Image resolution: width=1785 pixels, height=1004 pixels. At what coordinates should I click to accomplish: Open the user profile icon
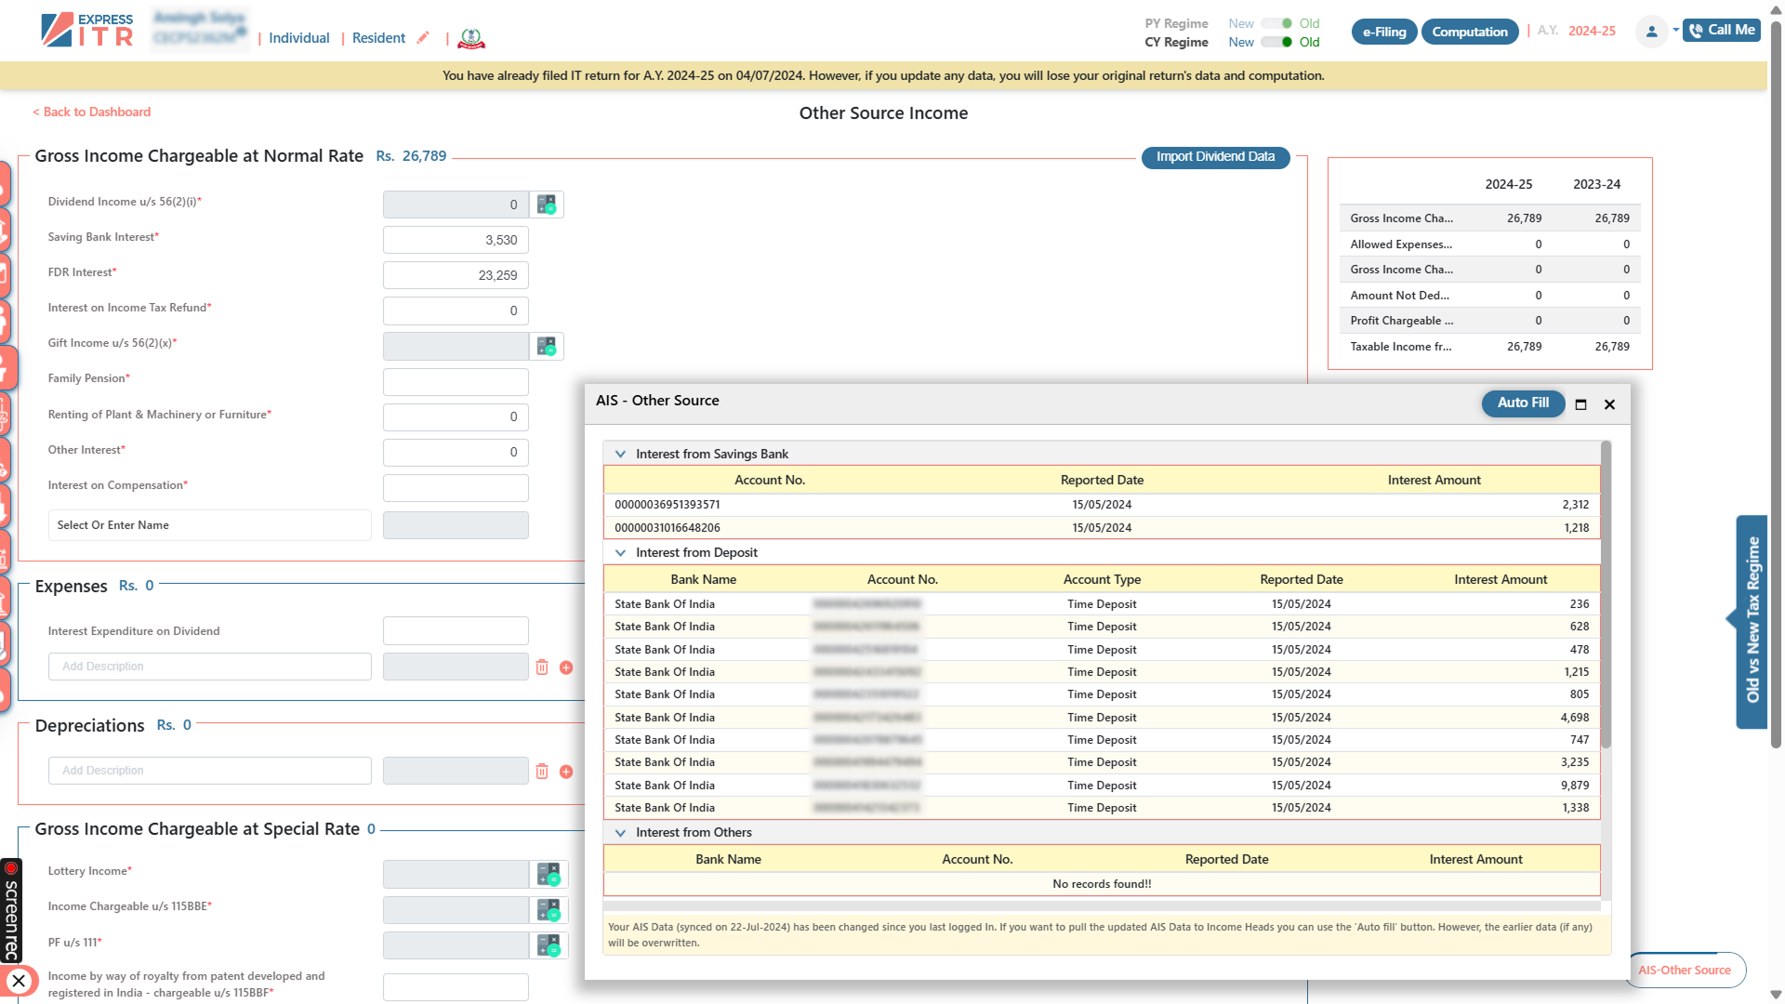pos(1651,31)
